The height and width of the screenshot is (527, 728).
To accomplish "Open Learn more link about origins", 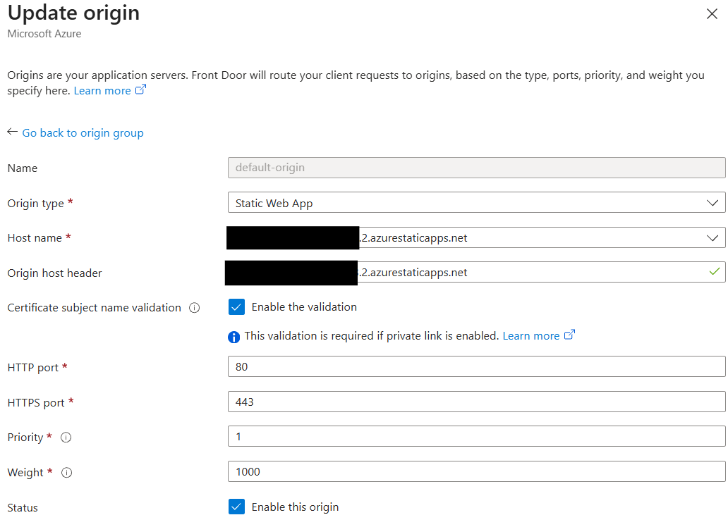I will click(x=102, y=90).
